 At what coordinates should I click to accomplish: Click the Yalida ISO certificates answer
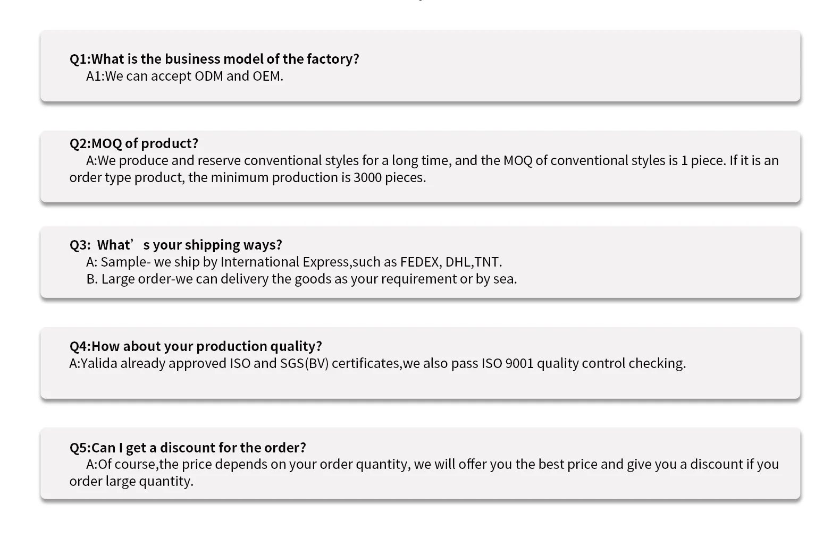pyautogui.click(x=377, y=363)
